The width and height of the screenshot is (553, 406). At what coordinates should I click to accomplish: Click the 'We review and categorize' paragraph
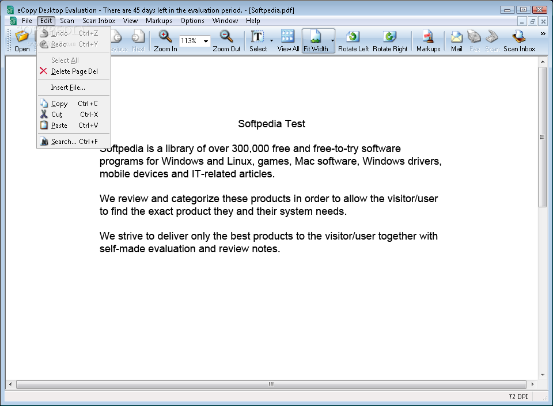268,205
